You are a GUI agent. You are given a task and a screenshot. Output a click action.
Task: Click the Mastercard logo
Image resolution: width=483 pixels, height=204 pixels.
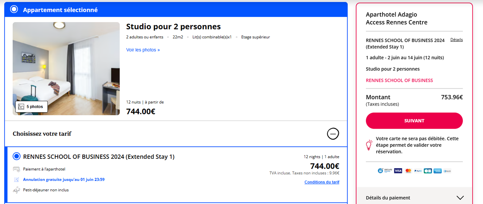pos(408,171)
